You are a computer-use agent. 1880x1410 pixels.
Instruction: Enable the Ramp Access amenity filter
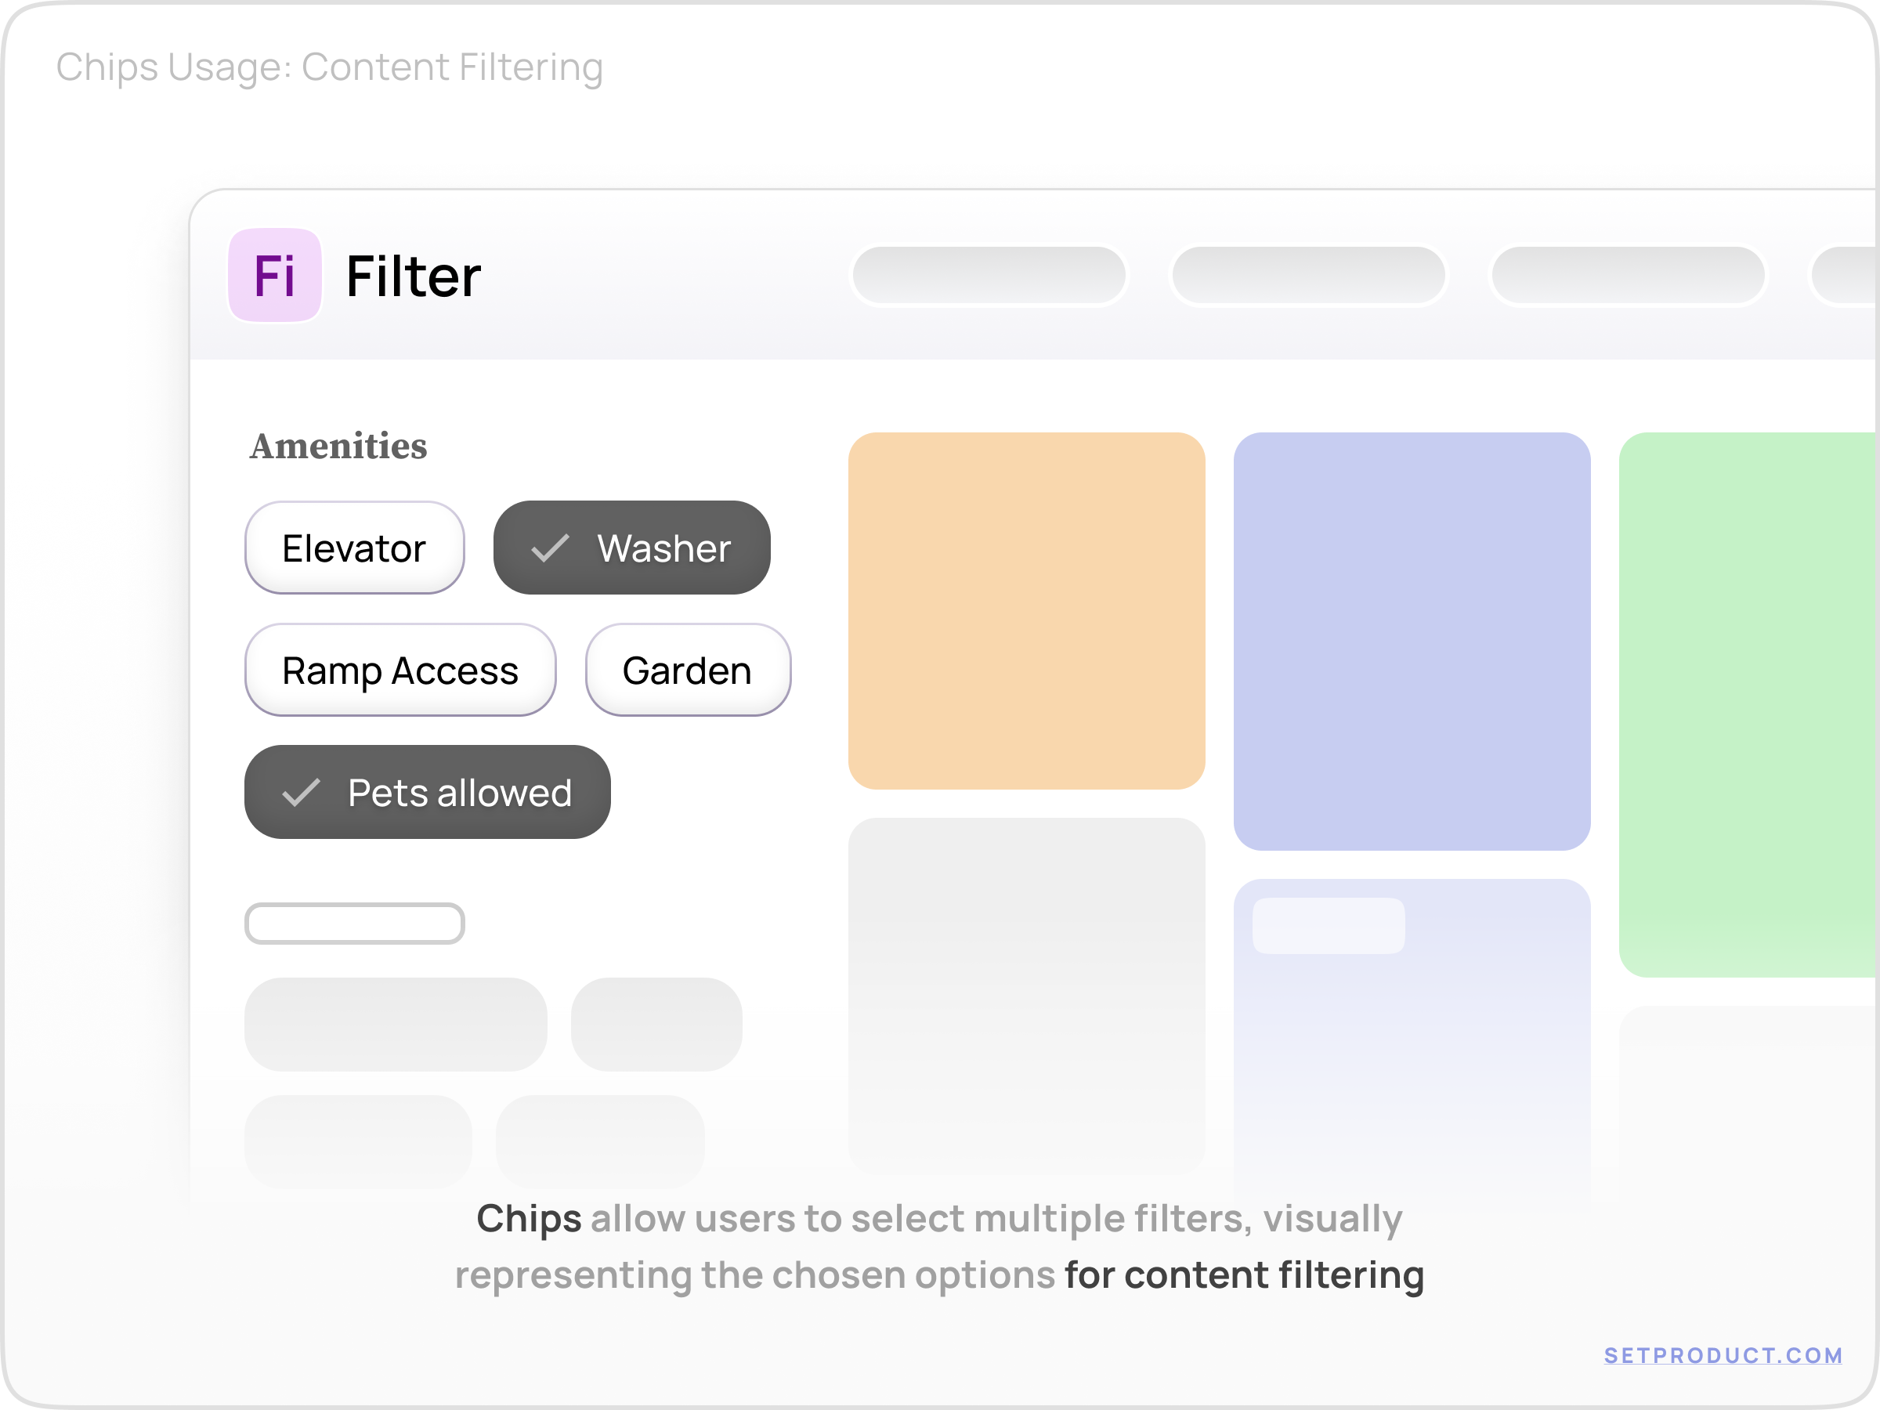coord(399,670)
